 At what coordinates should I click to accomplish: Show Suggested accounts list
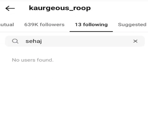tap(132, 25)
